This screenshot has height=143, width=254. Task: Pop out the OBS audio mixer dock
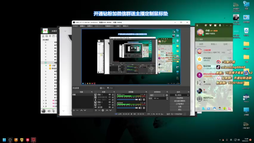(x=146, y=92)
